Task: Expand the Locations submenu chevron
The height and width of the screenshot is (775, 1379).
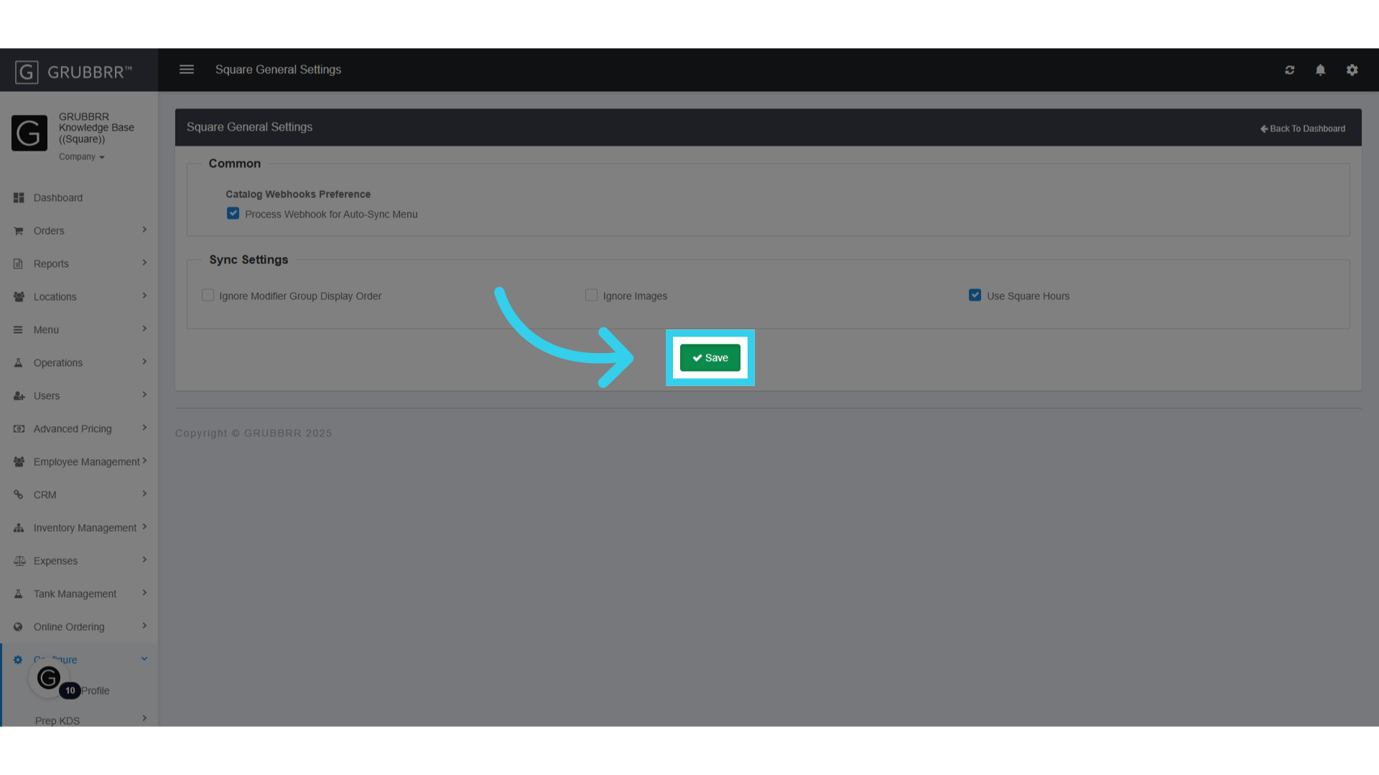Action: (144, 296)
